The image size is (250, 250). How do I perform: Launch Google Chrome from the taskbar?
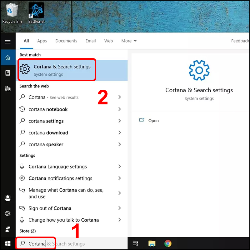click(x=168, y=243)
